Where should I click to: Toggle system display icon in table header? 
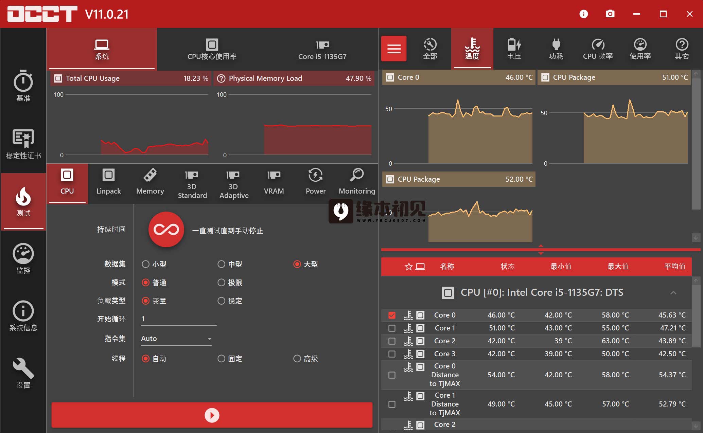(x=420, y=267)
